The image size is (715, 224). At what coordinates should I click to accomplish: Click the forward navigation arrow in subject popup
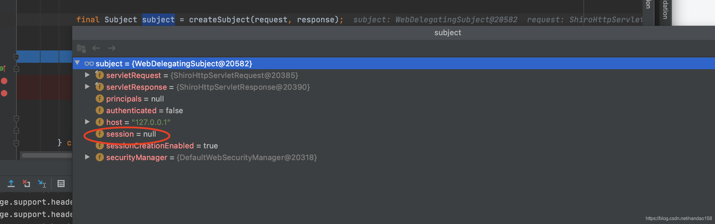point(112,48)
